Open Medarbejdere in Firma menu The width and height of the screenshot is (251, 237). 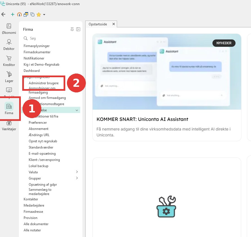click(34, 205)
